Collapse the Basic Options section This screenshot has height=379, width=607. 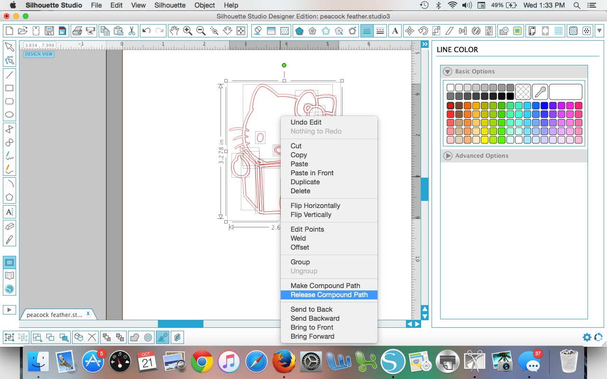[x=447, y=72]
